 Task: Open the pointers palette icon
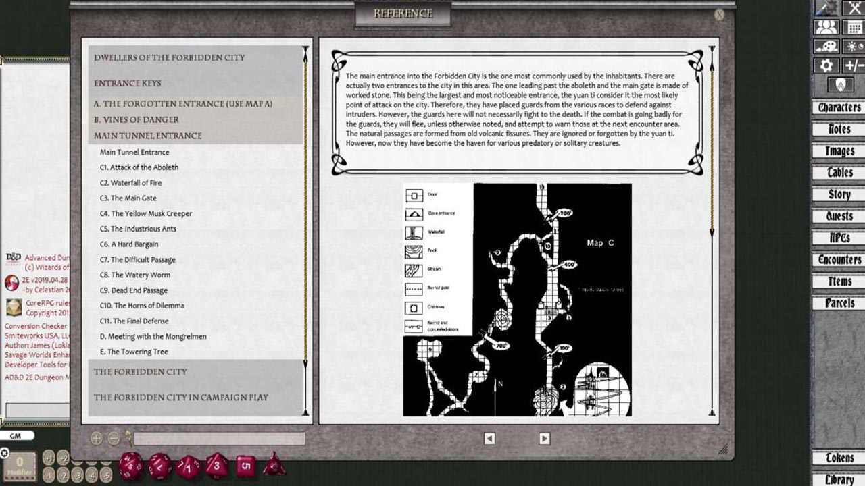pyautogui.click(x=826, y=46)
